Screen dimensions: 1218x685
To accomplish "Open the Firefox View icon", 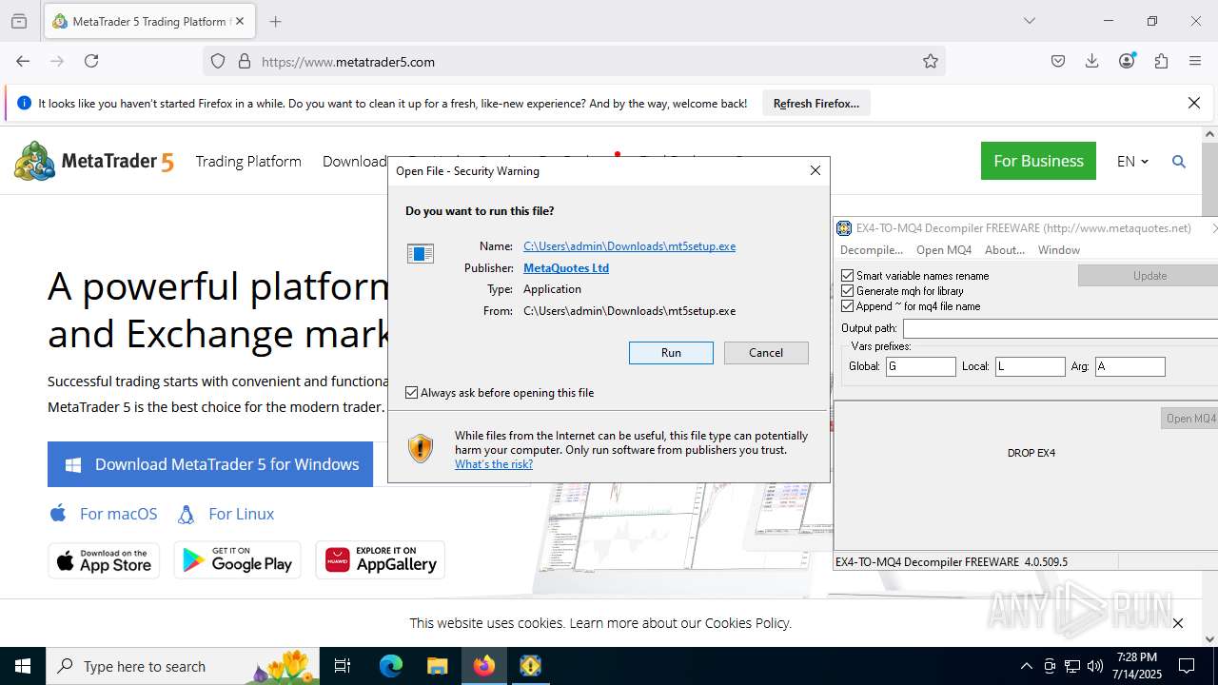I will point(19,21).
